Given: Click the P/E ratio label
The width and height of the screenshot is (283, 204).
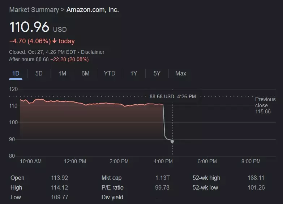Looking at the screenshot, I should tap(112, 187).
